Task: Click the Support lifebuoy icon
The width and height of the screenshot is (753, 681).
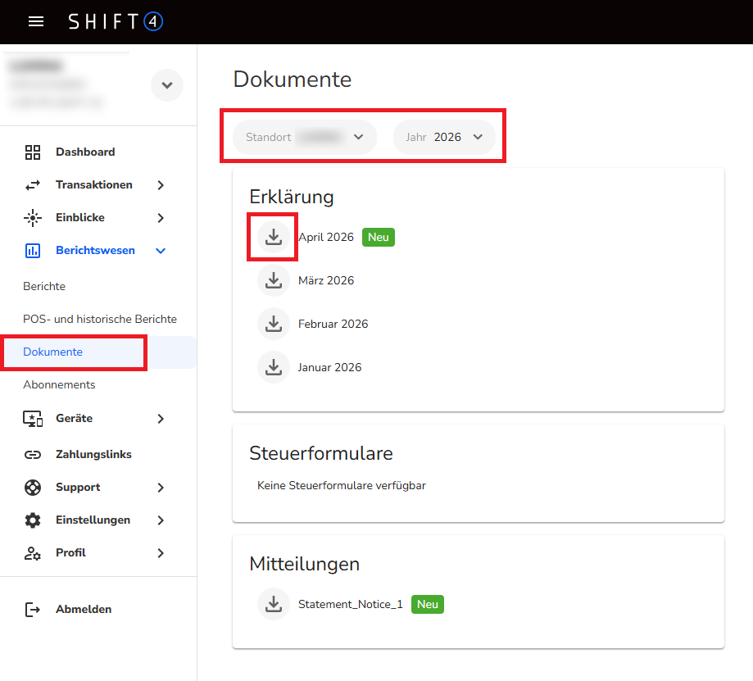Action: (33, 488)
